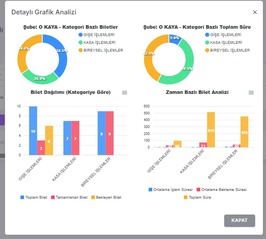Click the Detaylı Grafik Analizi title
This screenshot has height=239, width=266.
tap(44, 12)
